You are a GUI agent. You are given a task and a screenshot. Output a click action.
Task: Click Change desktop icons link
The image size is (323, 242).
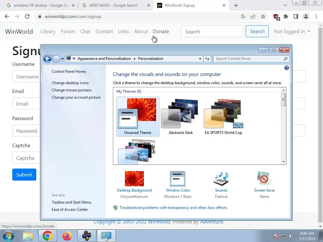point(70,83)
